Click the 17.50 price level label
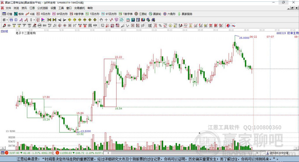The image size is (299, 162). point(46,97)
